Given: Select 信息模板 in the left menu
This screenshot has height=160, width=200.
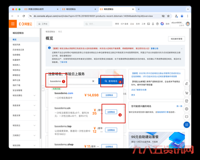Looking at the screenshot, I should [17, 55].
